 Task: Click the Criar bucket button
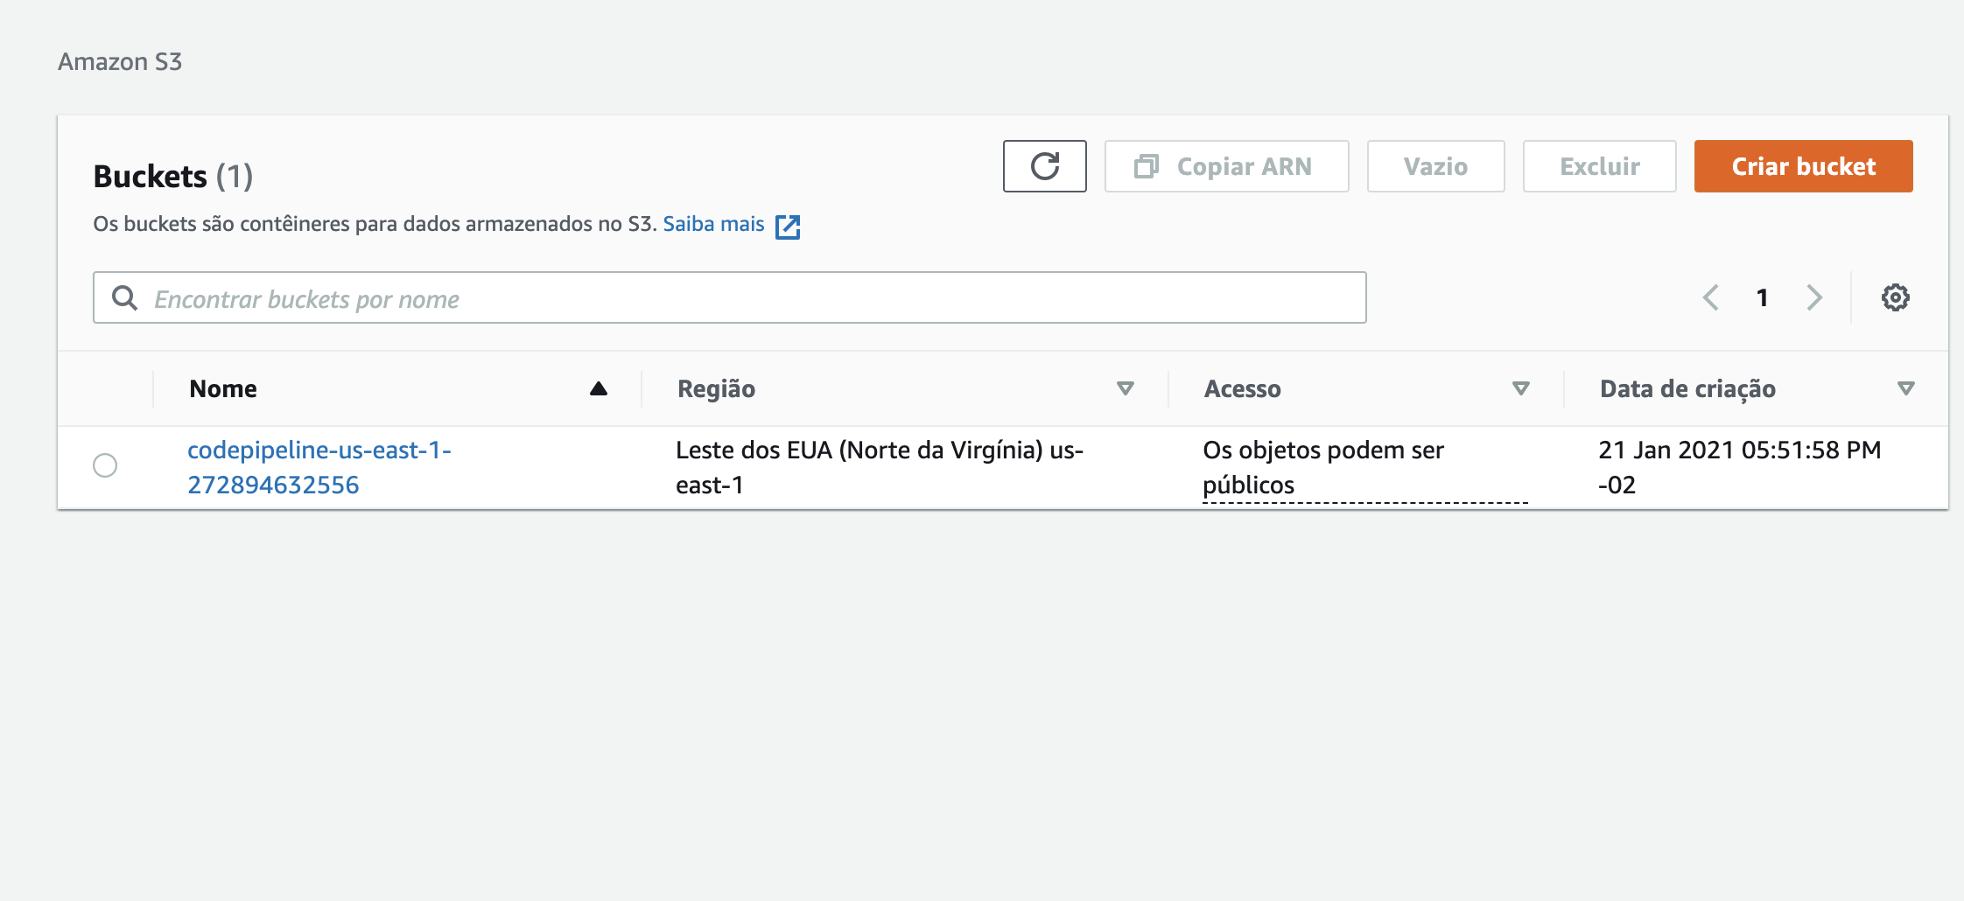click(1803, 166)
